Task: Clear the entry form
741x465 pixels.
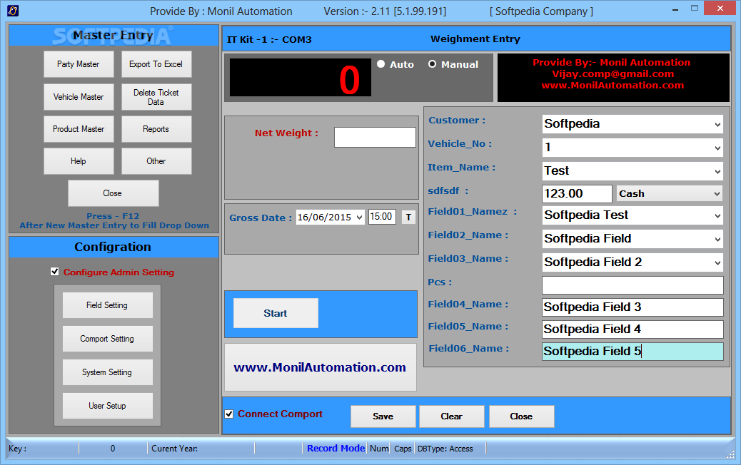Action: coord(451,417)
